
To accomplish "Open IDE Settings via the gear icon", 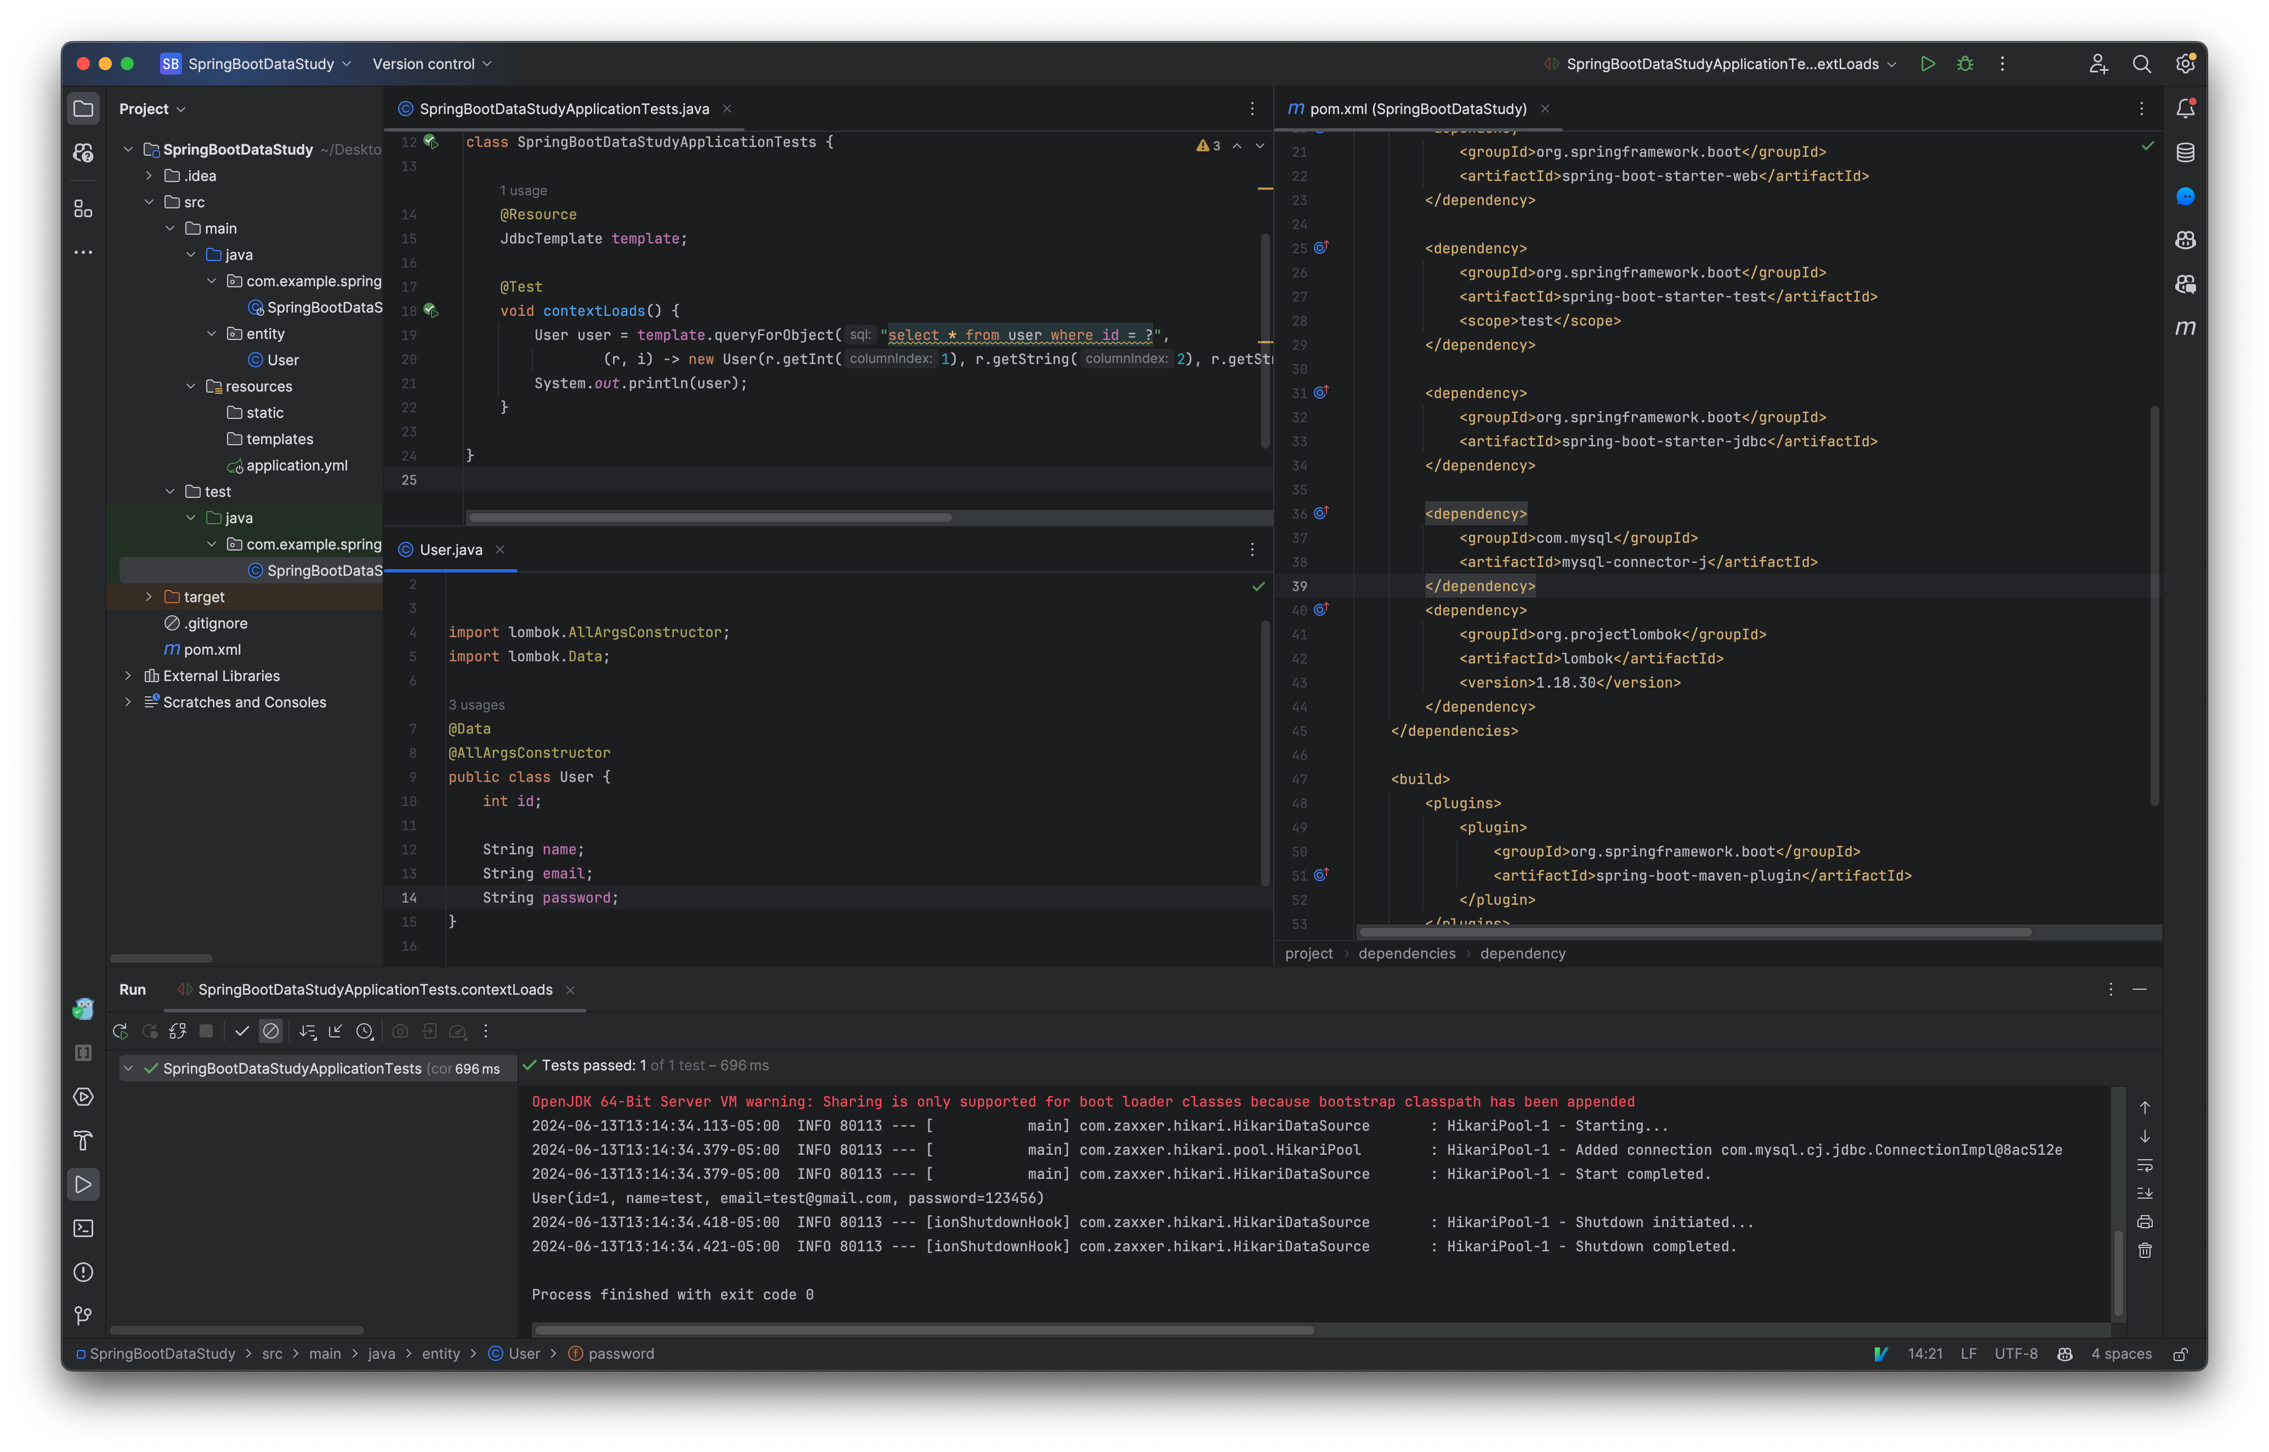I will coord(2186,62).
